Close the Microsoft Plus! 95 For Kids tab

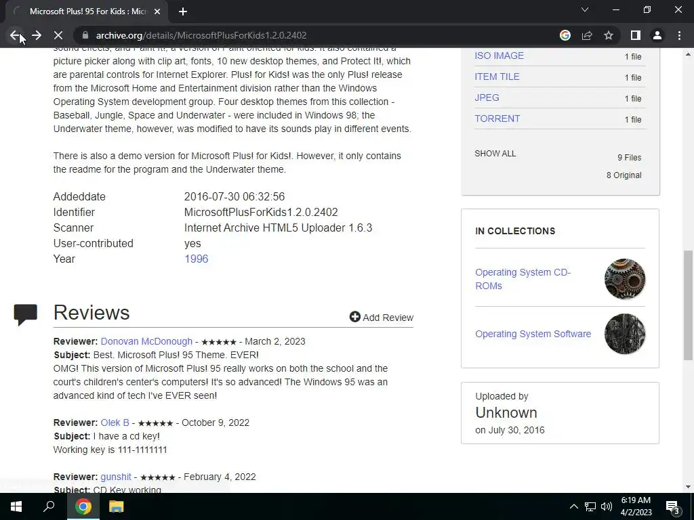157,12
